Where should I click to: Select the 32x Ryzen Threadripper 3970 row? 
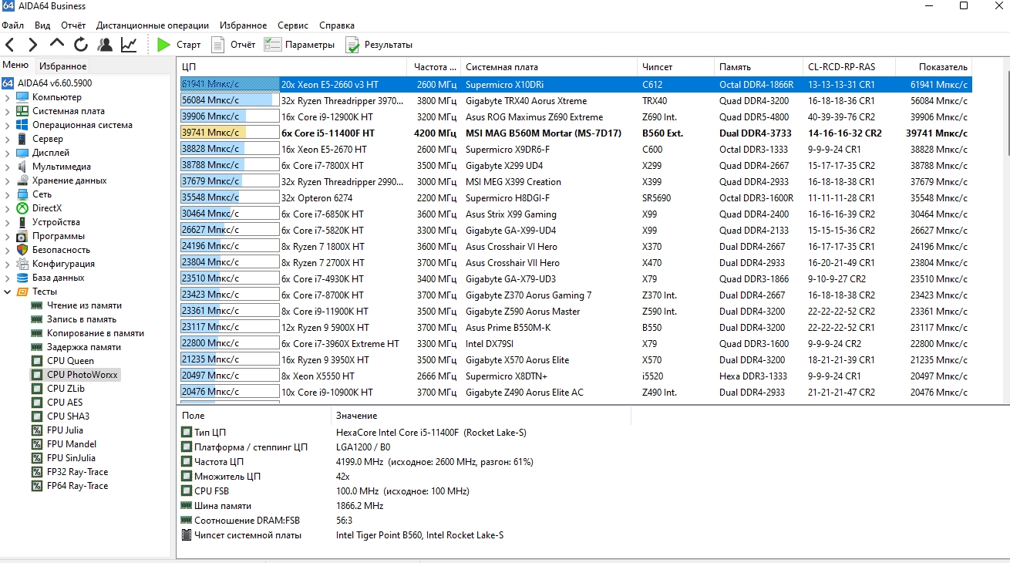(x=574, y=101)
